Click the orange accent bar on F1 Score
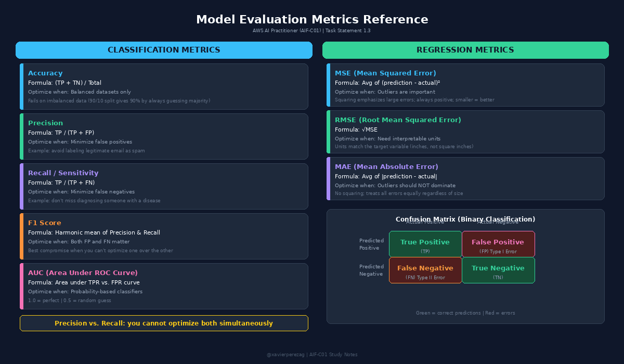 pyautogui.click(x=22, y=236)
